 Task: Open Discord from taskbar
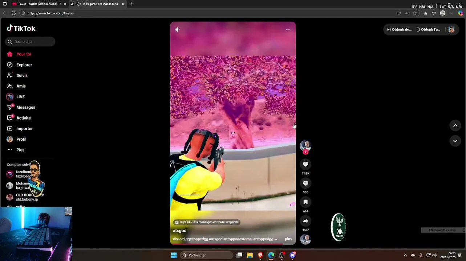[292, 255]
